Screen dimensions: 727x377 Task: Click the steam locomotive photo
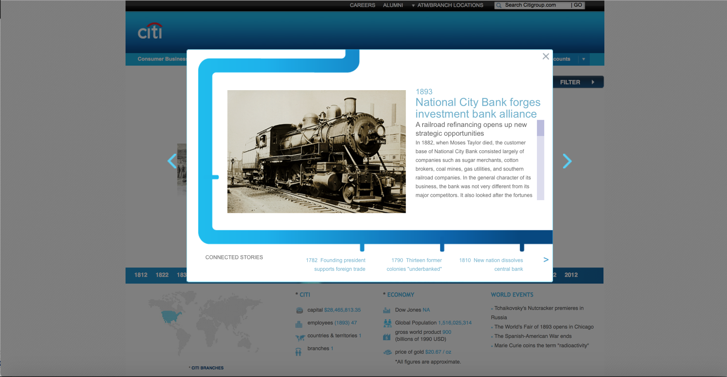tap(316, 151)
